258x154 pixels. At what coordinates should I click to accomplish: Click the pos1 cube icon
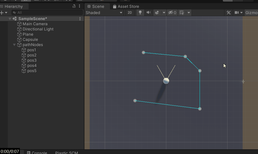point(24,50)
